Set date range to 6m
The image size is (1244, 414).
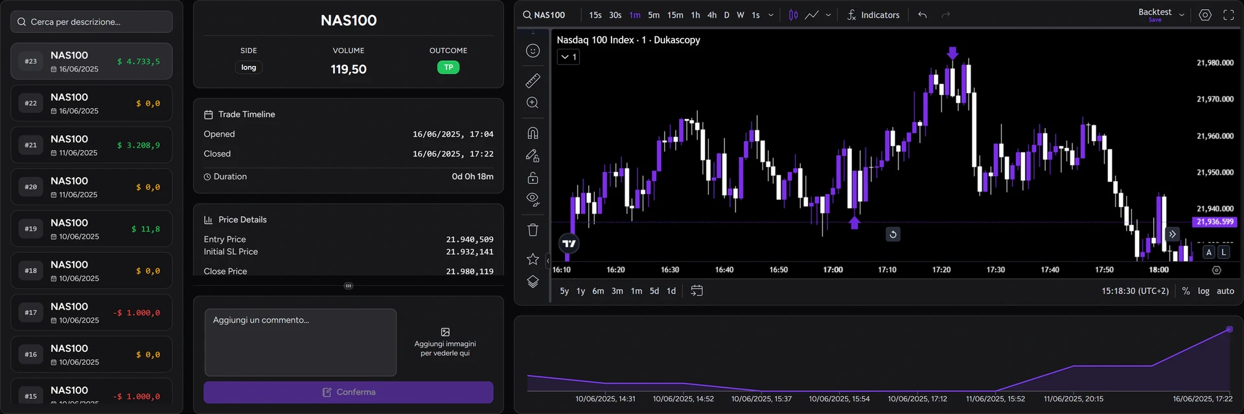598,291
